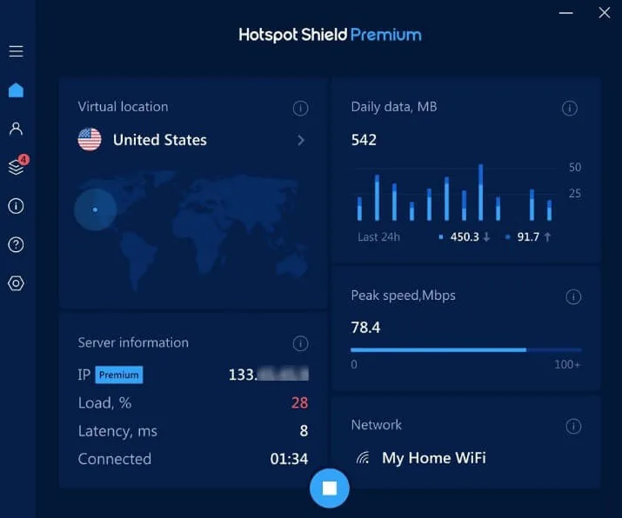This screenshot has height=518, width=622.
Task: Click the daily data value 542
Action: [x=364, y=140]
